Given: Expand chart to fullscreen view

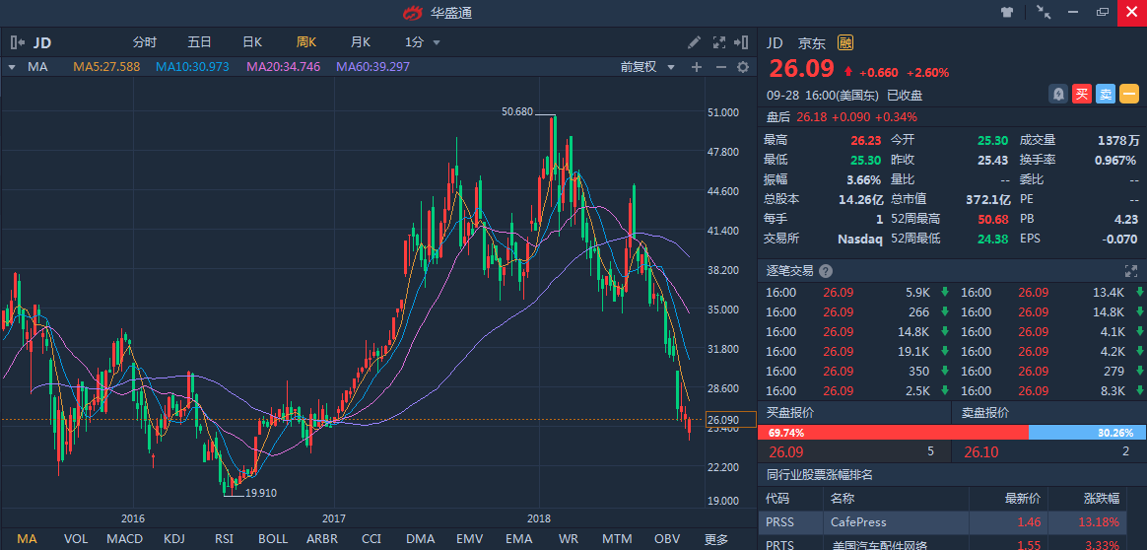Looking at the screenshot, I should tap(718, 42).
